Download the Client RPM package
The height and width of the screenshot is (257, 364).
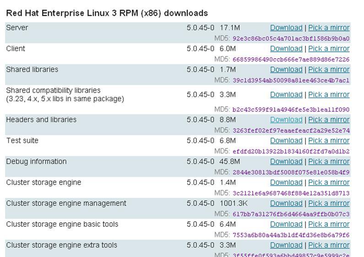(286, 49)
